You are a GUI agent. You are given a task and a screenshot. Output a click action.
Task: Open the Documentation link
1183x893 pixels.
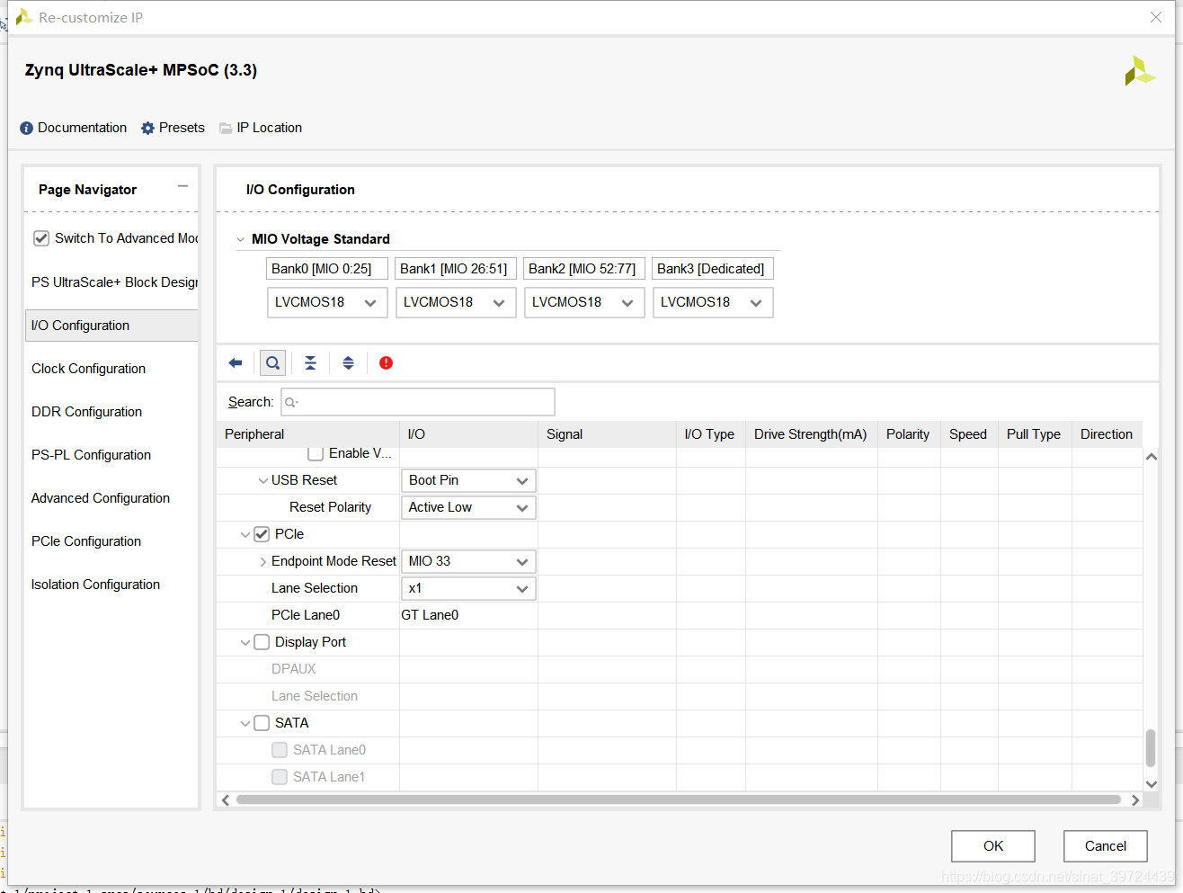(x=82, y=128)
